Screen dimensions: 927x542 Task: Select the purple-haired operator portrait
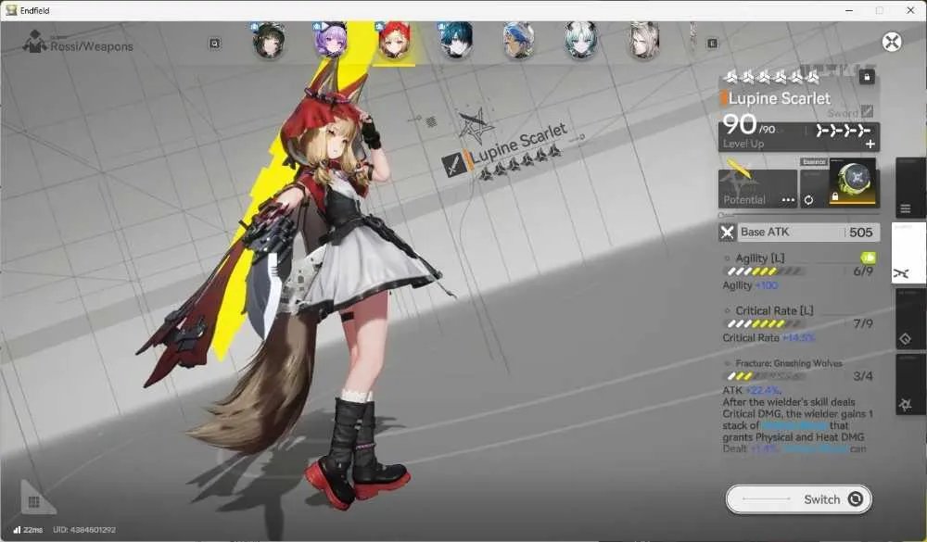(x=331, y=40)
